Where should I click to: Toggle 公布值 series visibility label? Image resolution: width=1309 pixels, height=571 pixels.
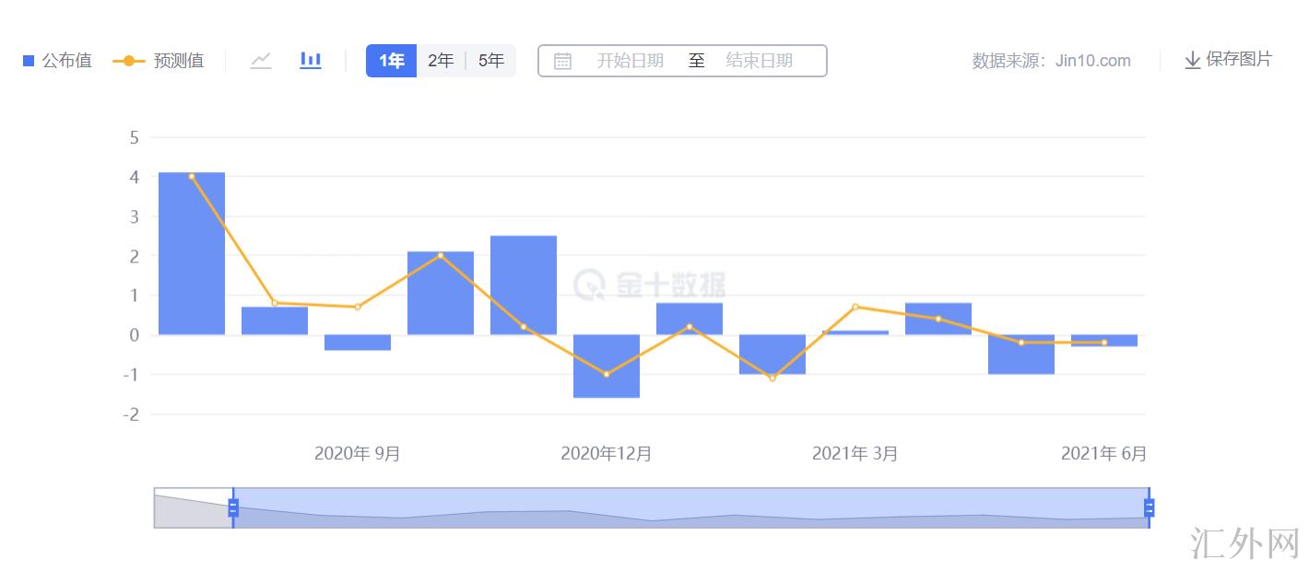66,61
